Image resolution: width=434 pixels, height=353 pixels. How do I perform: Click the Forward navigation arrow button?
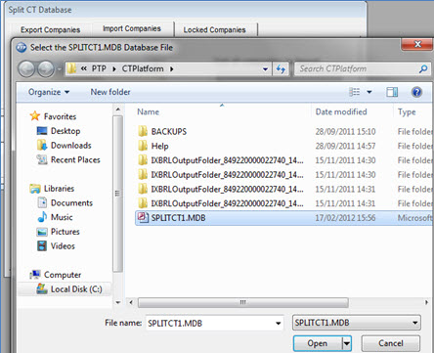(46, 68)
